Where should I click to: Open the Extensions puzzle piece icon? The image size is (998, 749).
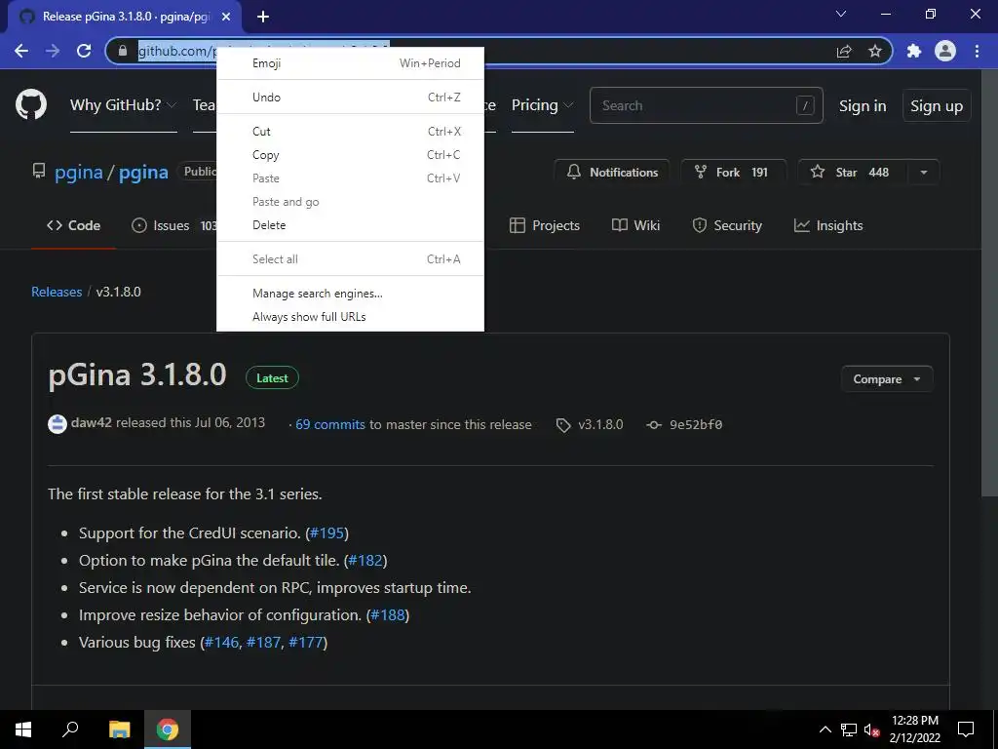[x=914, y=51]
